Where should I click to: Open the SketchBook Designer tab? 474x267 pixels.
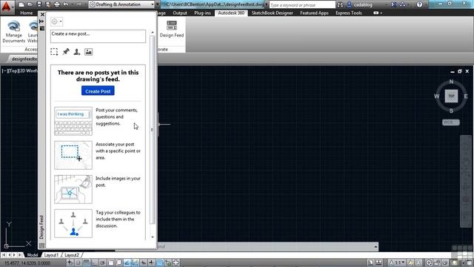pyautogui.click(x=272, y=13)
